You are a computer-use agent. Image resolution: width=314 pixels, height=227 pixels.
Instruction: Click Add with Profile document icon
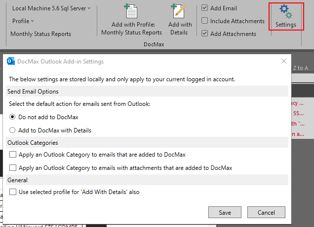point(131,11)
